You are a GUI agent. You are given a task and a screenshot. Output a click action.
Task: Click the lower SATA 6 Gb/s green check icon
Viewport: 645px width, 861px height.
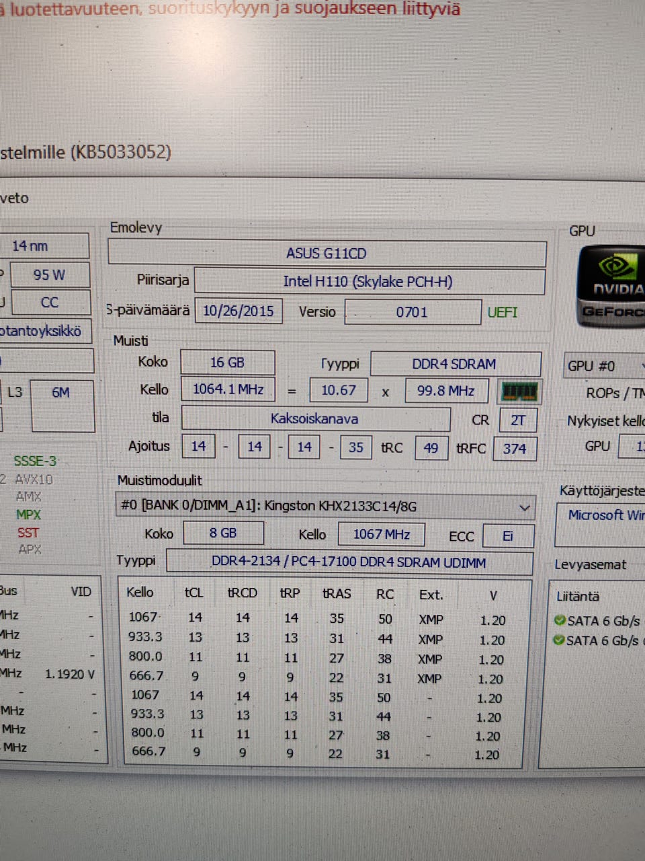pyautogui.click(x=558, y=640)
